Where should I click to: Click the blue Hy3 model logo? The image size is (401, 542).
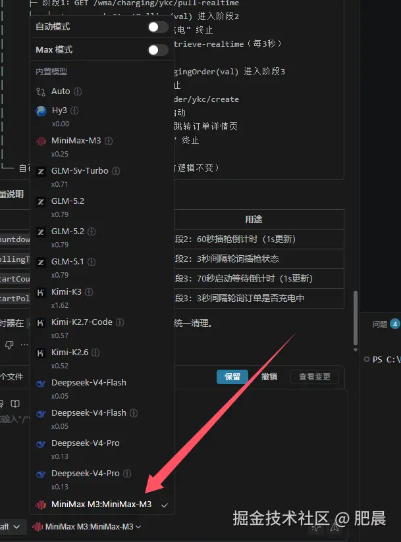pyautogui.click(x=41, y=111)
